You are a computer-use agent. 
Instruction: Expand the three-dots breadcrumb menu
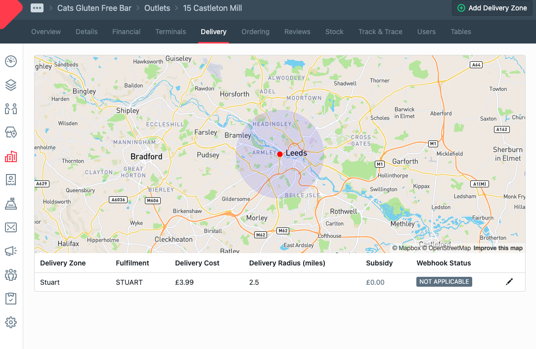[37, 8]
